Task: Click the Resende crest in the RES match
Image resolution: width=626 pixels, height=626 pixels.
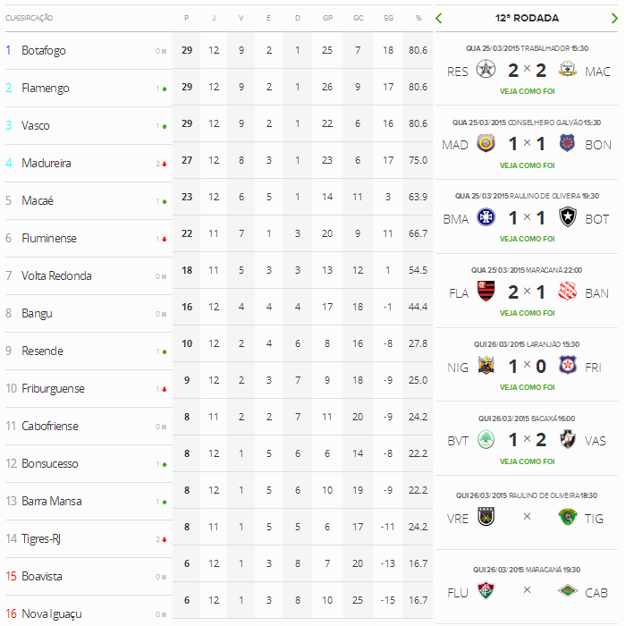Action: [486, 70]
